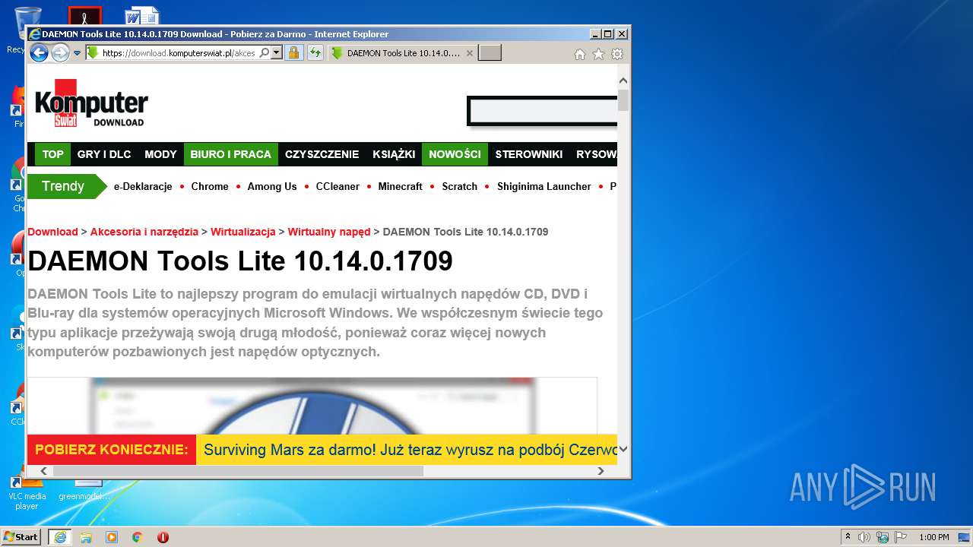Click the Akcesoria i narzędzia breadcrumb
The height and width of the screenshot is (547, 973).
click(144, 232)
